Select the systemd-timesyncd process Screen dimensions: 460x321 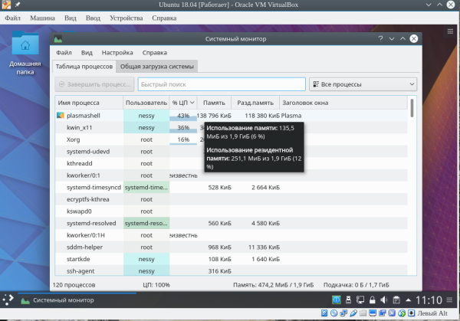[x=232, y=188]
